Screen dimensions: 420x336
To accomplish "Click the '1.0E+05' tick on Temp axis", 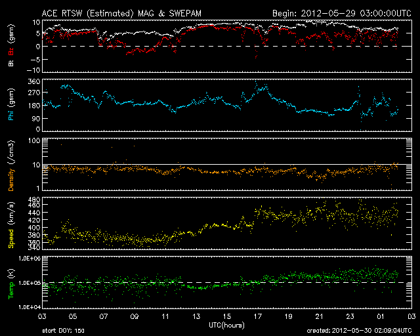I will [30, 283].
